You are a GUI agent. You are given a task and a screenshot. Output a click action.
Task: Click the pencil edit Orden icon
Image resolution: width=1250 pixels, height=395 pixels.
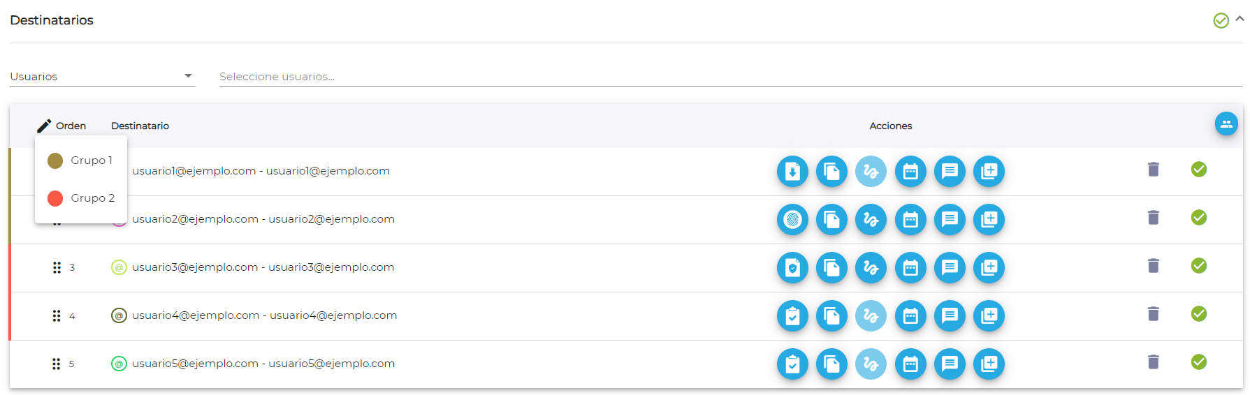pyautogui.click(x=44, y=126)
